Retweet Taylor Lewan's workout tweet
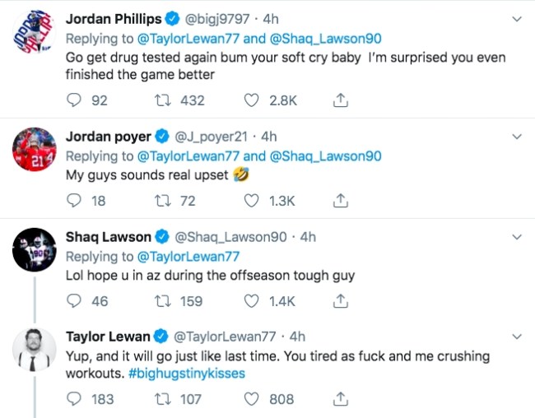The width and height of the screenshot is (535, 418). point(164,399)
